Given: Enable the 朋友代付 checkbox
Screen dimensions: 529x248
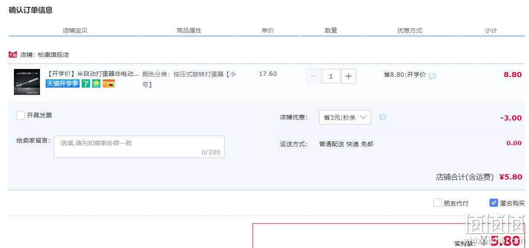Looking at the screenshot, I should [x=437, y=203].
